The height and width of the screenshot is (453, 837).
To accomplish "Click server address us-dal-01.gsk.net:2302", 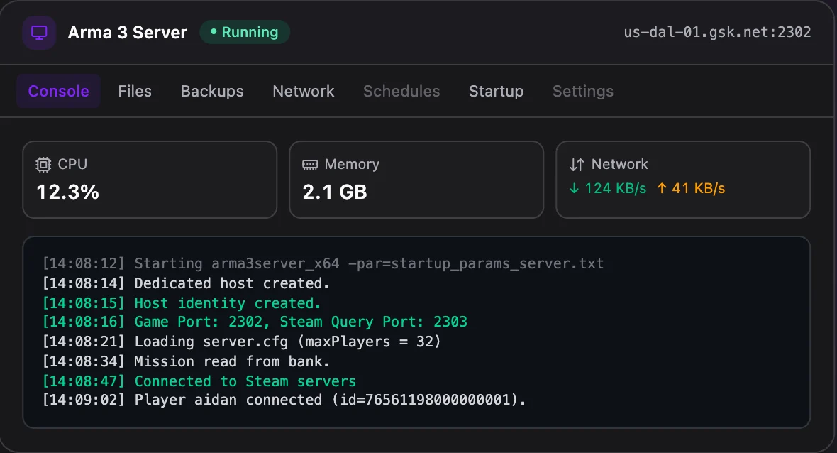I will point(717,32).
